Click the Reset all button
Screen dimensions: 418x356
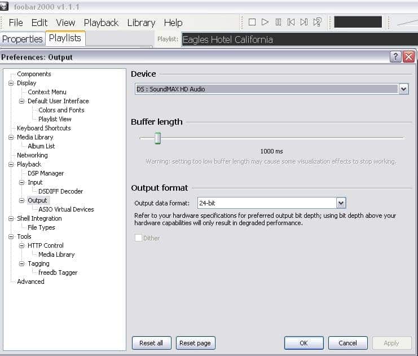151,343
